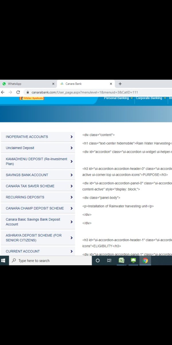The height and width of the screenshot is (345, 172).
Task: Open CANARA CHAMP DEPOSIT SCHEME item
Action: click(38, 208)
